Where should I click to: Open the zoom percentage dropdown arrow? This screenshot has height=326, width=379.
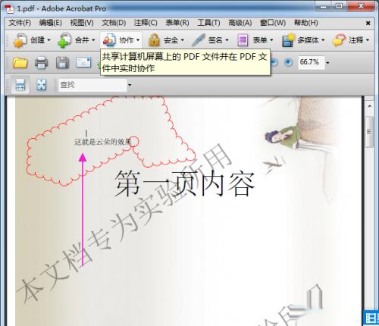327,62
